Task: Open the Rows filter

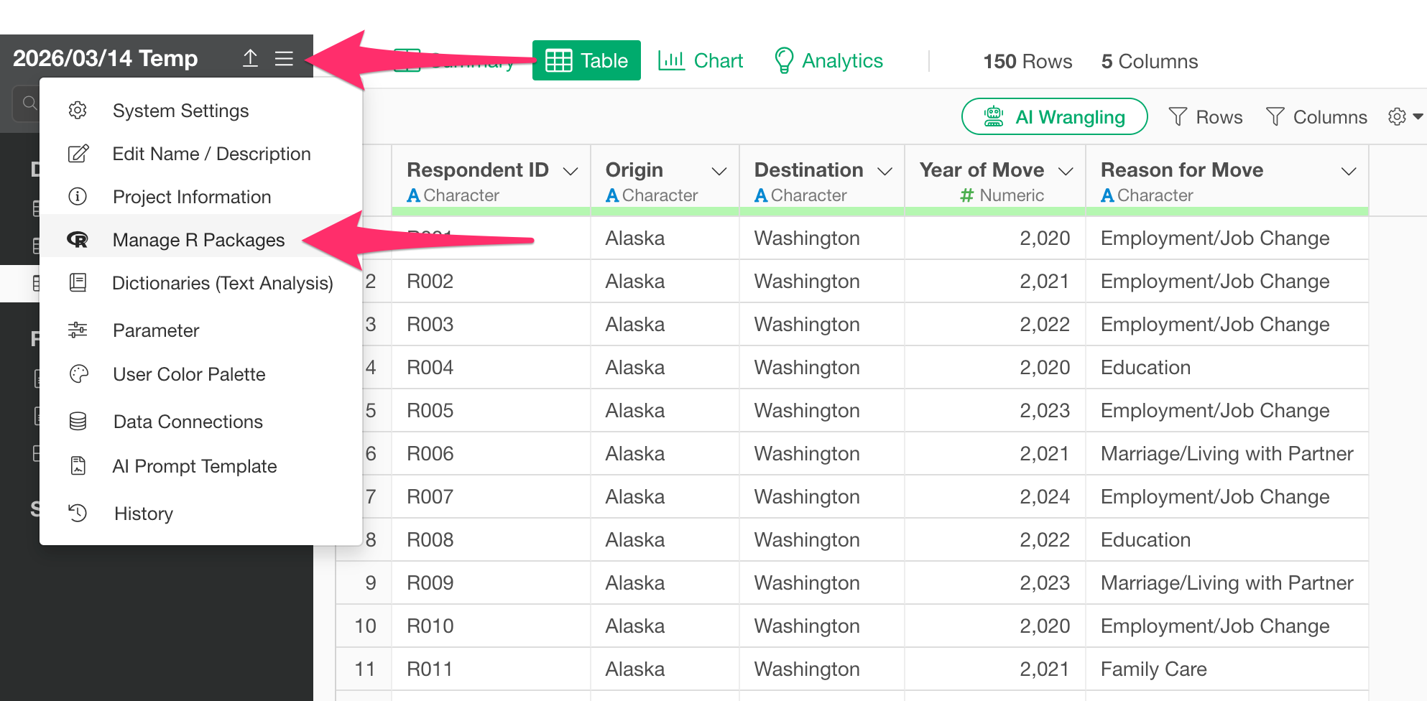Action: [1205, 117]
